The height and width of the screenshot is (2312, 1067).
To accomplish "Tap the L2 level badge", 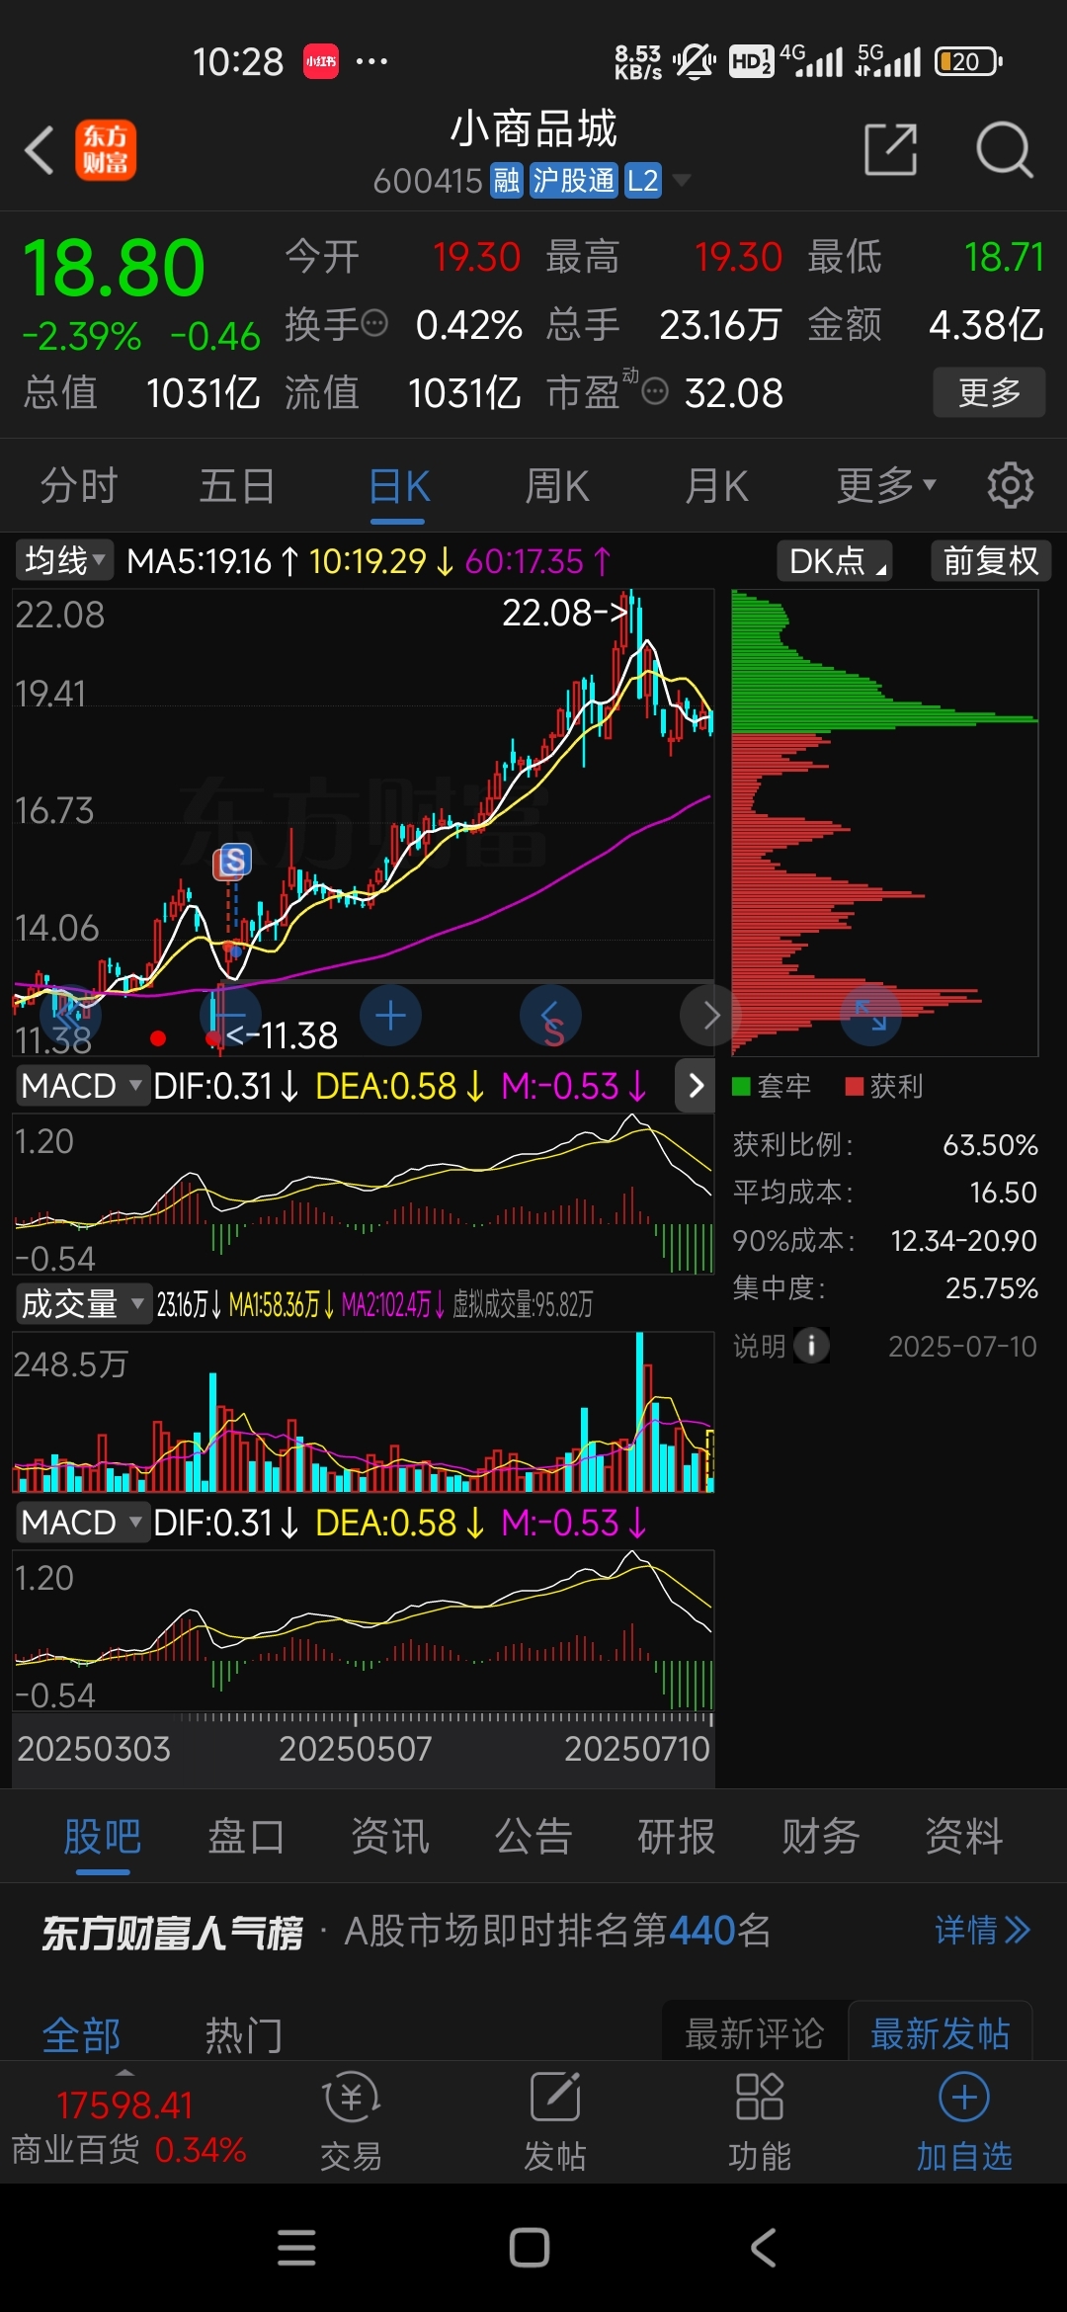I will click(x=642, y=181).
